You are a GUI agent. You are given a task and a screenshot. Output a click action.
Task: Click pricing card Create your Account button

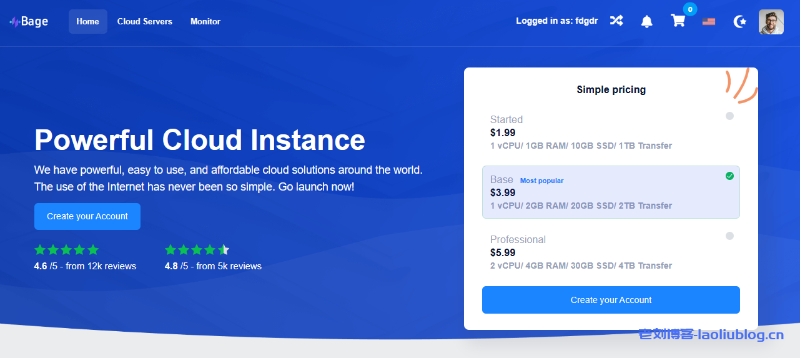click(x=610, y=300)
